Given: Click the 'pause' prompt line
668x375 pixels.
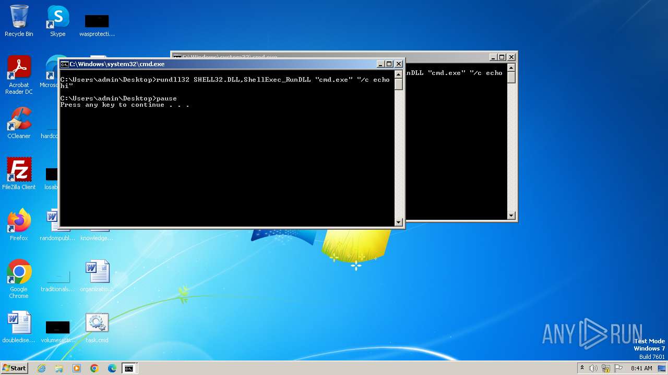Looking at the screenshot, I should pyautogui.click(x=118, y=98).
